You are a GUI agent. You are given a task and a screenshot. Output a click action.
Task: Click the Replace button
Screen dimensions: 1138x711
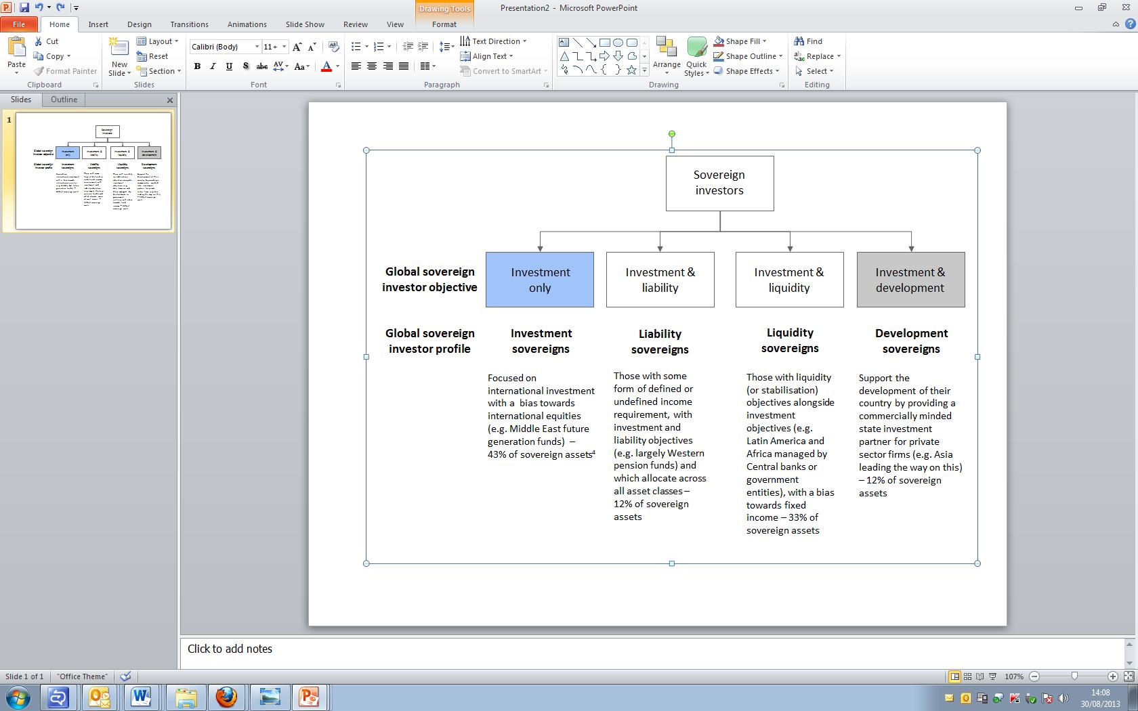coord(818,56)
